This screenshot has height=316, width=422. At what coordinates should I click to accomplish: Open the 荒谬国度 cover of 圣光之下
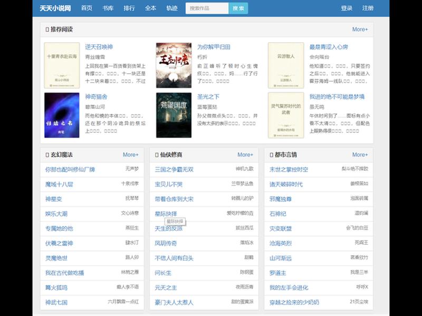click(x=174, y=115)
